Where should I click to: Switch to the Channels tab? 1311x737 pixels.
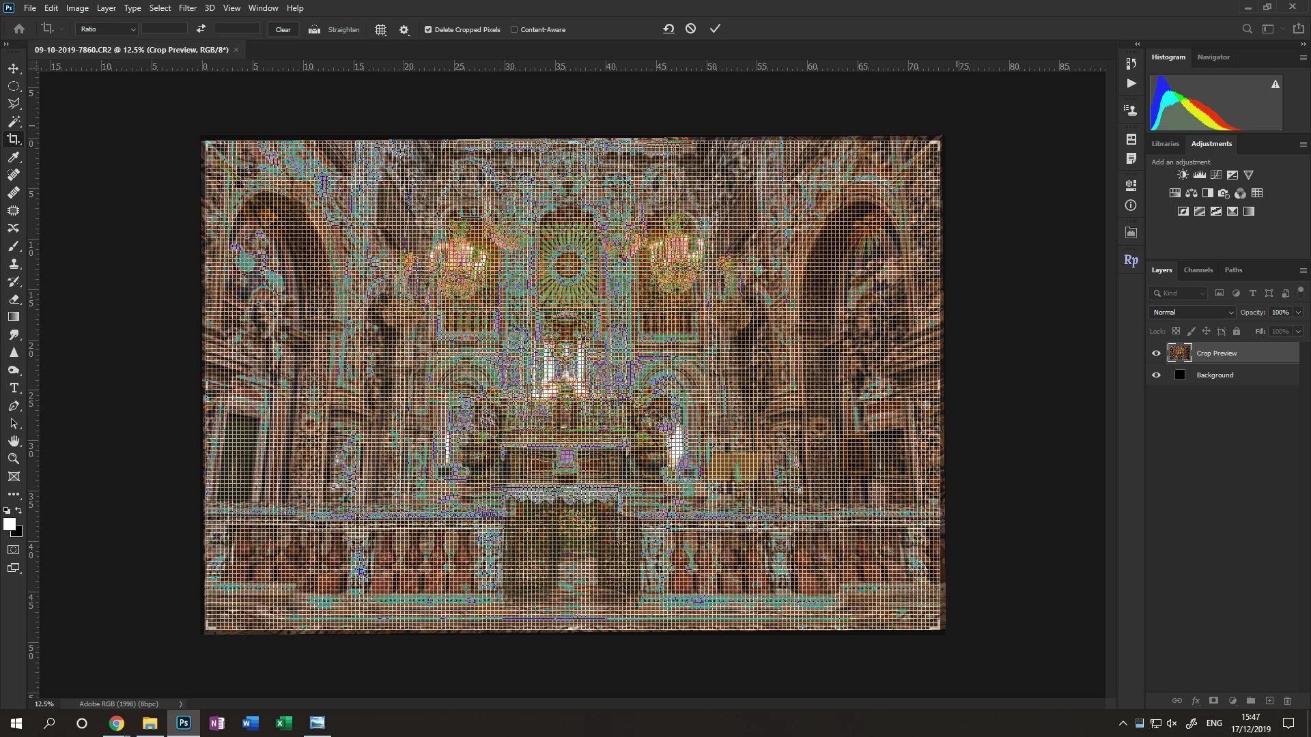click(x=1198, y=270)
